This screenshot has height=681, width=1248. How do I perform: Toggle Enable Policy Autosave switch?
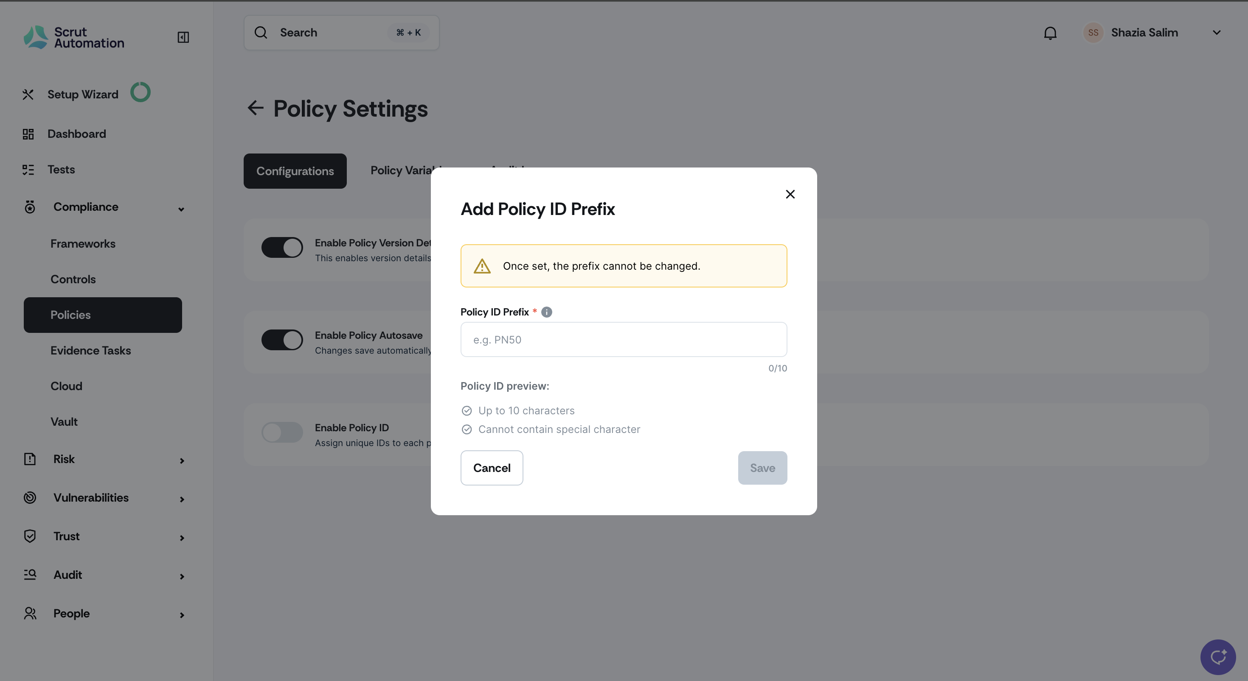[x=282, y=340]
